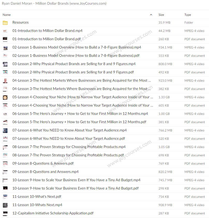Viewport: 209px width, 218px height.
Task: Select the 03-Lesson 2 mp4 video thumbnail
Action: click(5, 64)
